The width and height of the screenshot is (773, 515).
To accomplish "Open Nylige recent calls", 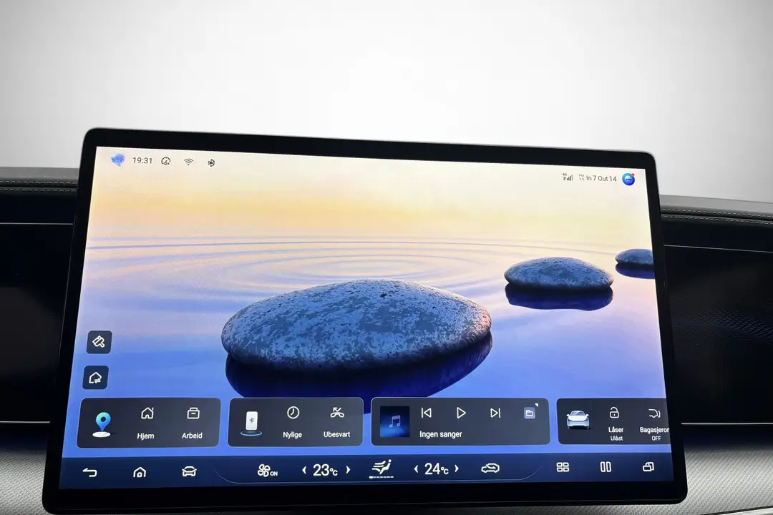I will [x=292, y=422].
